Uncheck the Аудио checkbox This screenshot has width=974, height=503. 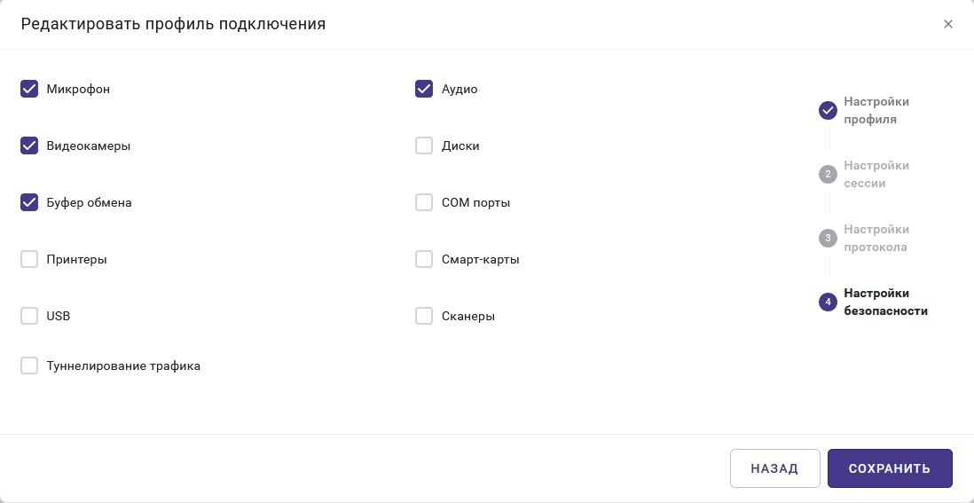[x=424, y=89]
